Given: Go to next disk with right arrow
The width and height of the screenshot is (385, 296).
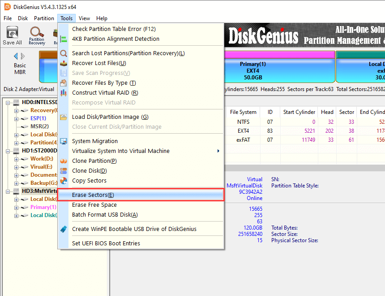Looking at the screenshot, I should click(x=23, y=56).
